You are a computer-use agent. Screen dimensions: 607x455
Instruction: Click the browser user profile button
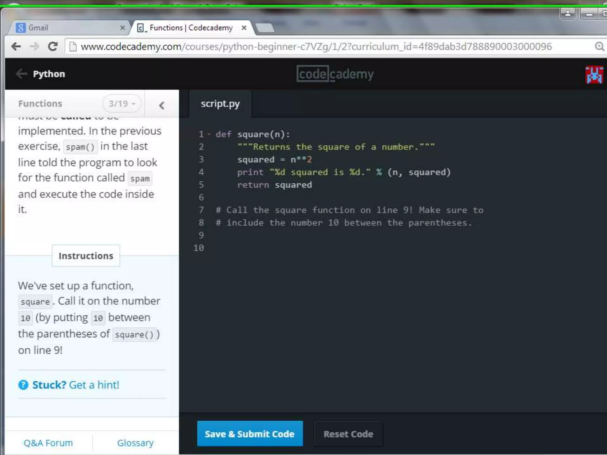(568, 13)
